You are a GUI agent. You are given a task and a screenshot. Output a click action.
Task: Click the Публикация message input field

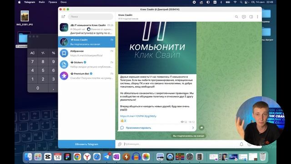(180, 144)
